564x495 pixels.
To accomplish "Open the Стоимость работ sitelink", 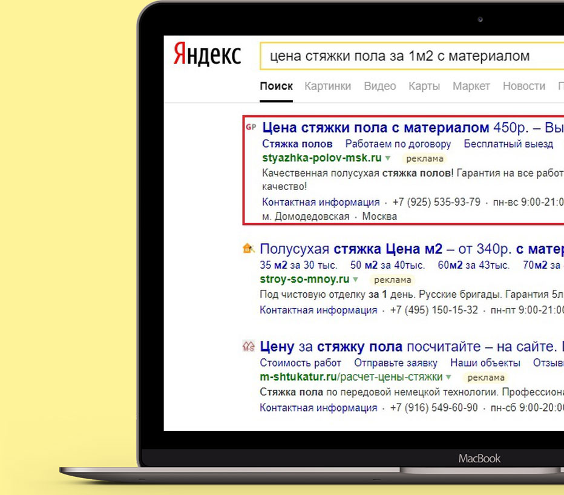I will point(300,362).
